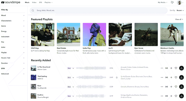
Task: Find similar songs to Kushiro
Action: point(167,96)
